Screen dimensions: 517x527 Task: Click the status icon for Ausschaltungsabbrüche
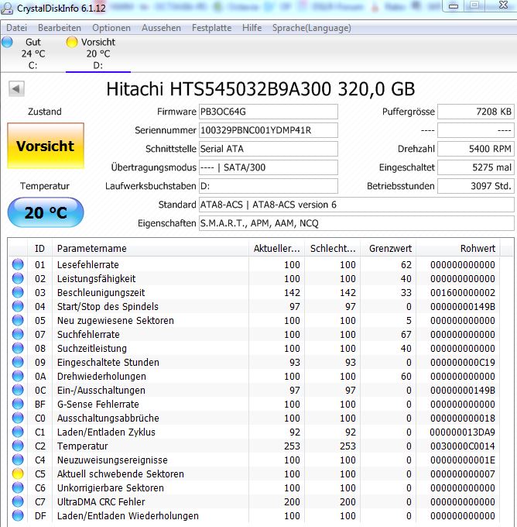tap(18, 418)
